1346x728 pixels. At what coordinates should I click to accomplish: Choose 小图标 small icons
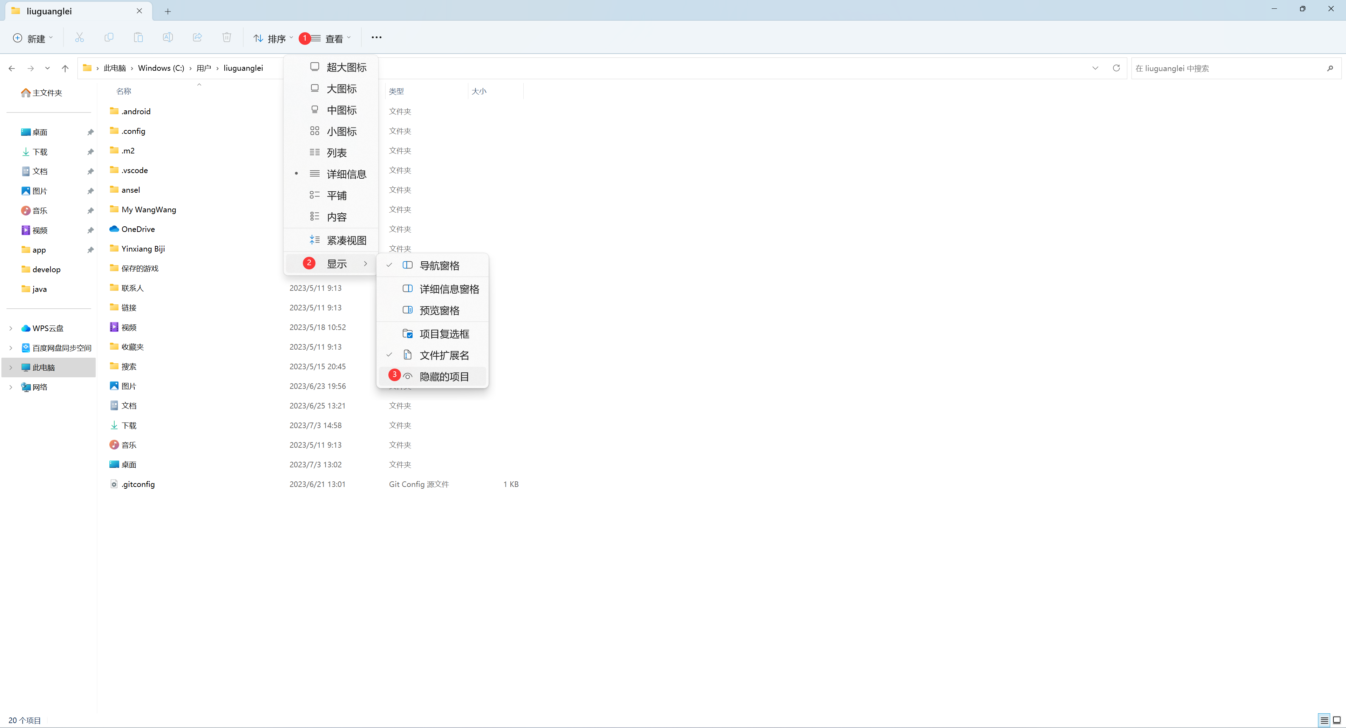tap(331, 131)
